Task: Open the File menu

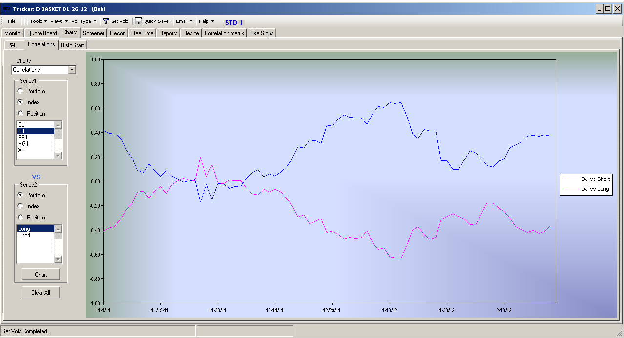Action: 12,21
